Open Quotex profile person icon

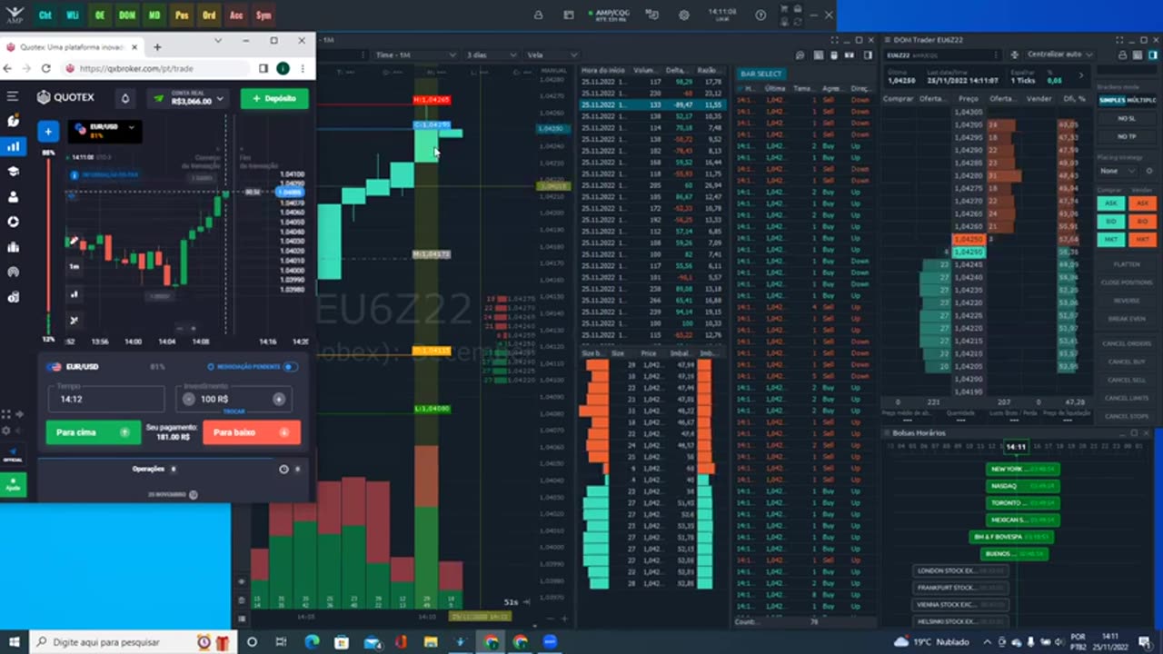tap(13, 196)
